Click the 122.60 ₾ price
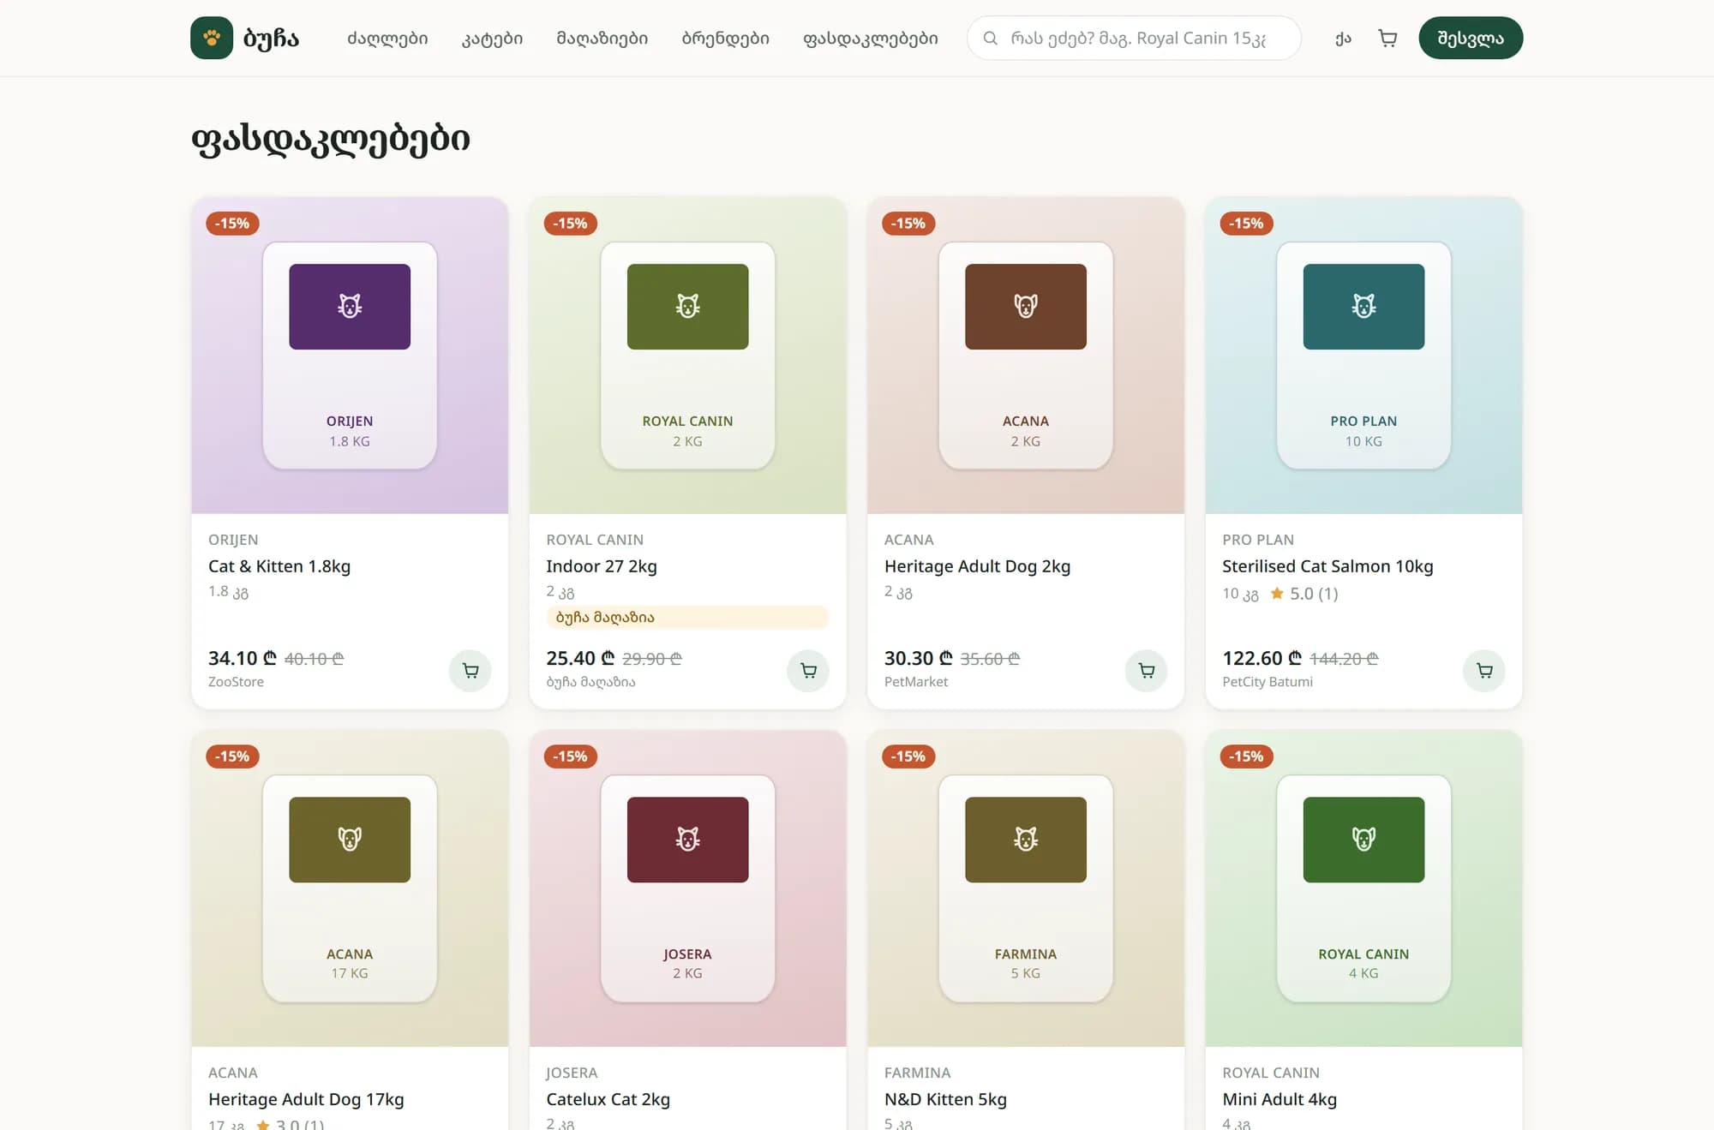 [x=1262, y=658]
